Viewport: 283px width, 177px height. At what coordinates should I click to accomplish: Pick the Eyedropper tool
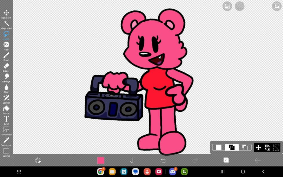pyautogui.click(x=6, y=140)
